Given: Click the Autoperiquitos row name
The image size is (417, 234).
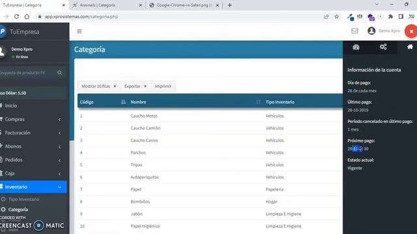Looking at the screenshot, I should (145, 177).
